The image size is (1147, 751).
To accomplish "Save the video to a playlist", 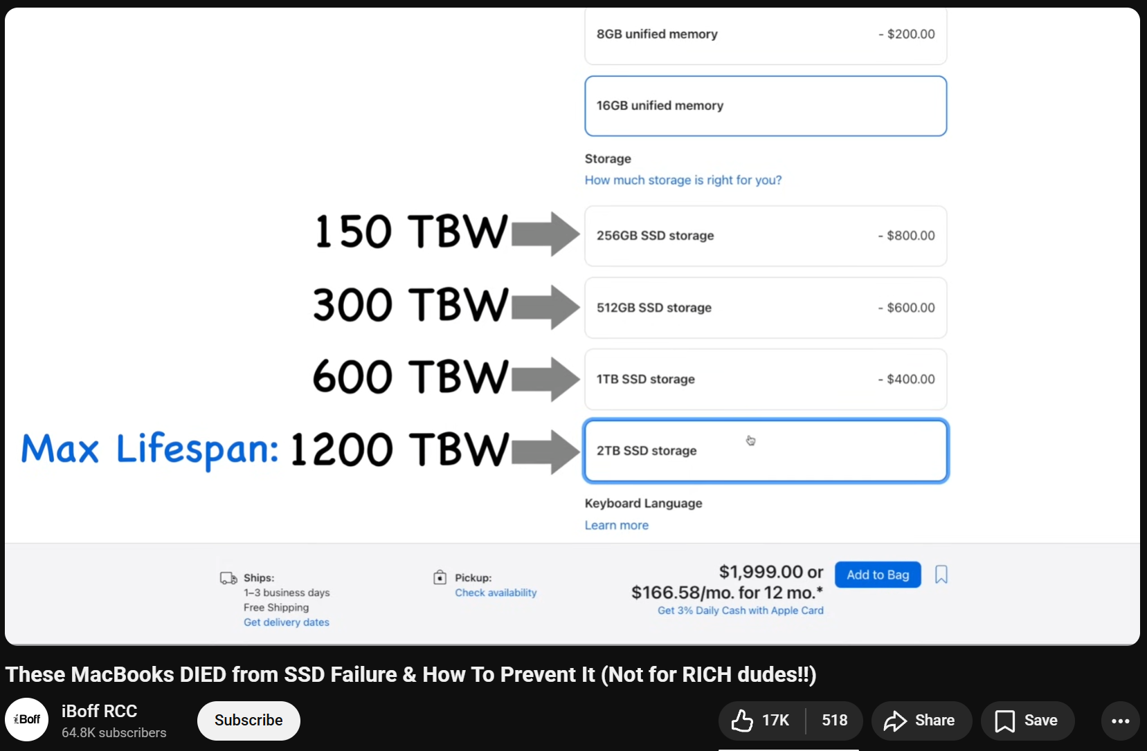I will [1027, 721].
